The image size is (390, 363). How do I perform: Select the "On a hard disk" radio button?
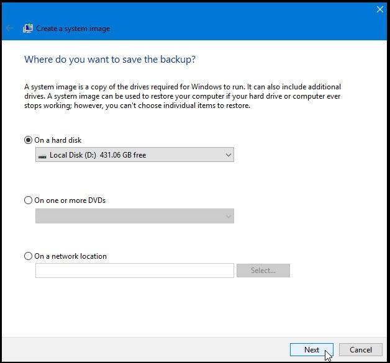pos(28,140)
